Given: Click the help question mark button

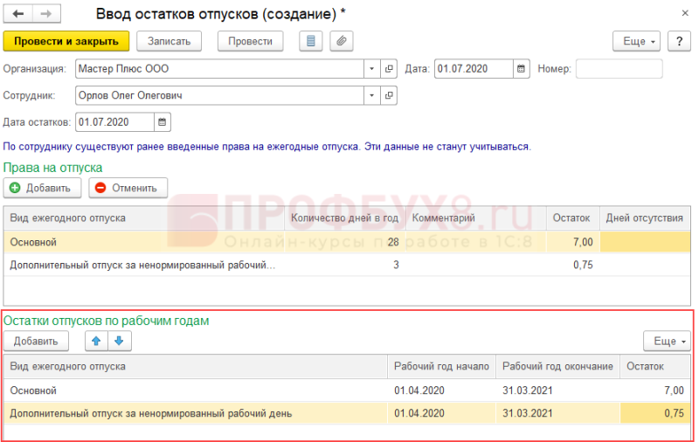Looking at the screenshot, I should click(x=679, y=41).
